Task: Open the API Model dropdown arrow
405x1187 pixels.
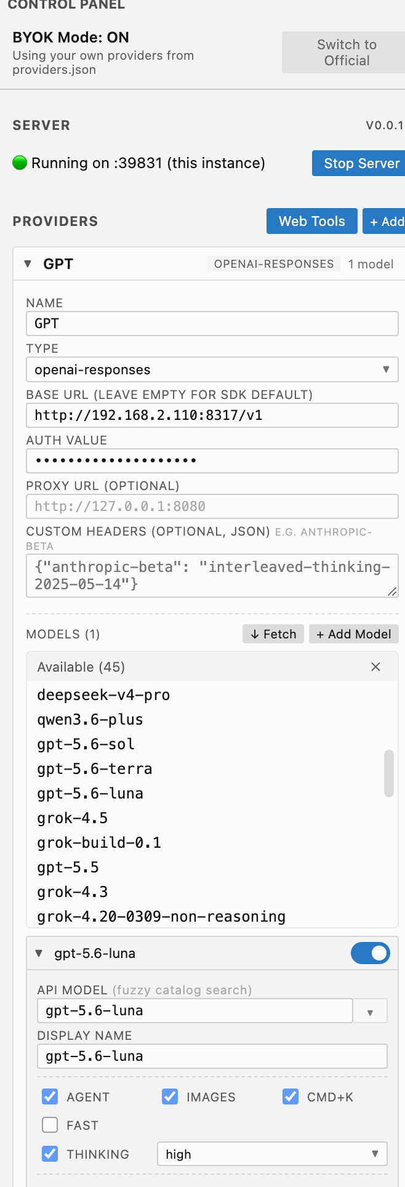Action: coord(370,1011)
